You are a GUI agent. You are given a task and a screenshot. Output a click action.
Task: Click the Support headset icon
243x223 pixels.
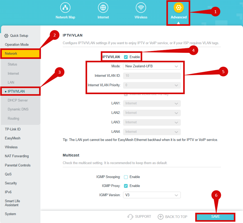pyautogui.click(x=130, y=217)
